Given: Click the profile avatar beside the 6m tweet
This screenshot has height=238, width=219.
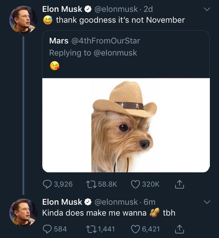Looking at the screenshot, I should [23, 212].
